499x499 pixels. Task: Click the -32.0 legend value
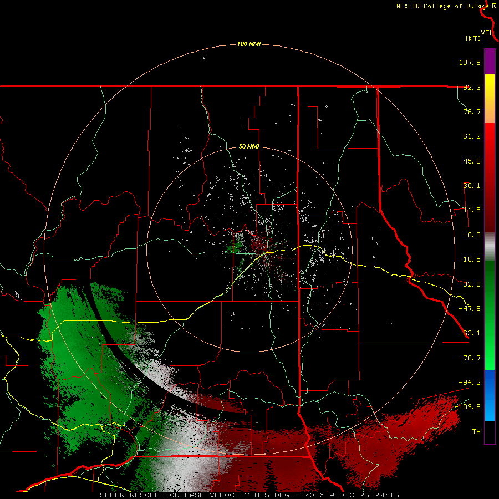pyautogui.click(x=470, y=284)
